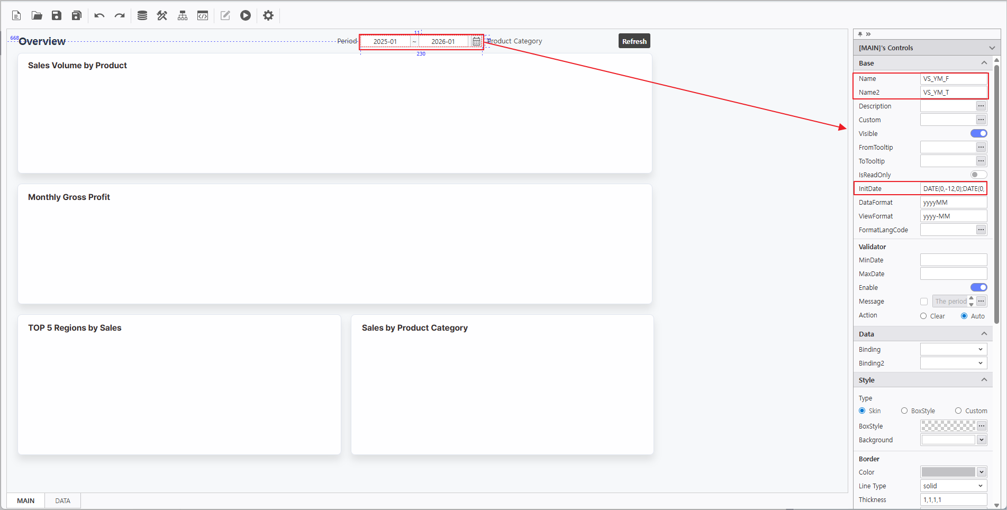Open an existing file from folder icon
This screenshot has height=510, width=1007.
37,15
